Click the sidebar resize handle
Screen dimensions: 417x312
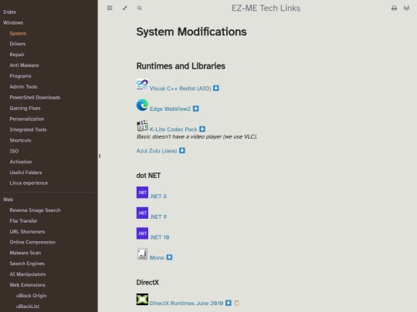point(100,156)
